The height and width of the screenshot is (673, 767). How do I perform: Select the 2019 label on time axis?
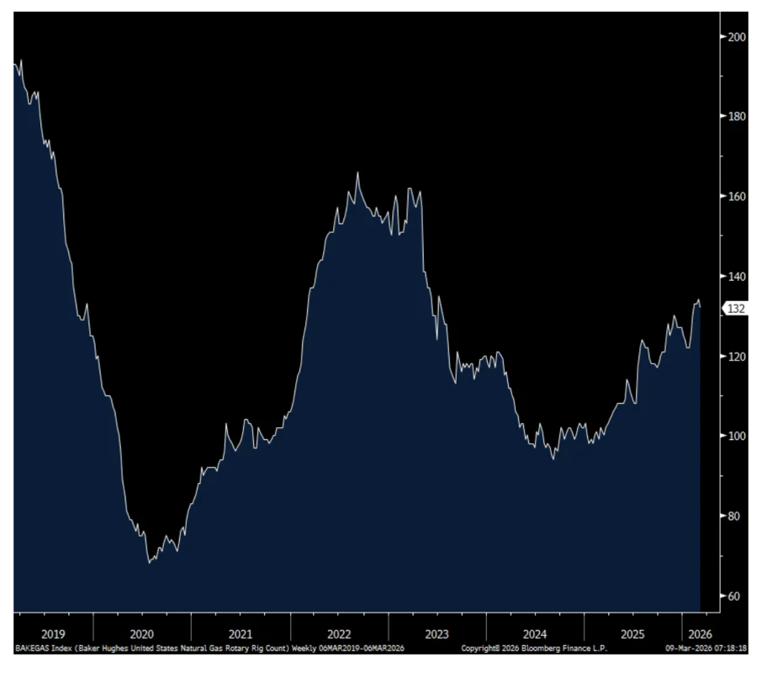52,633
